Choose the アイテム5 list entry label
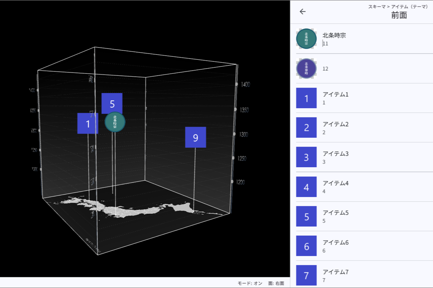 coord(336,213)
